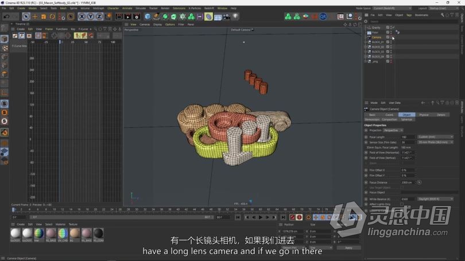Select the Live Selection arrow tool
Viewport: 465px width, 261px height.
[x=26, y=17]
